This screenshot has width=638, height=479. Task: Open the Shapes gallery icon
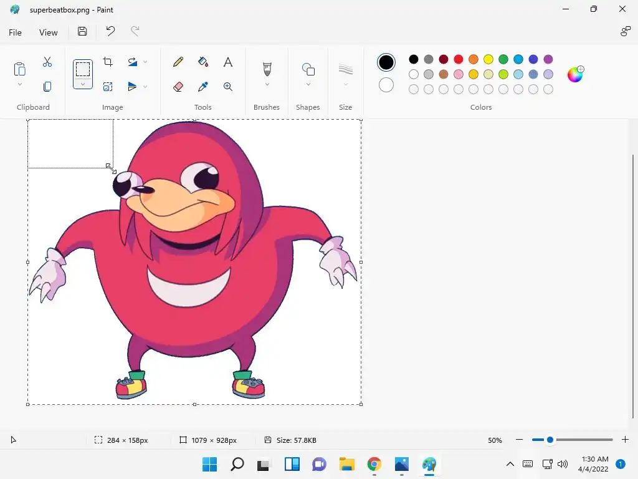(308, 69)
